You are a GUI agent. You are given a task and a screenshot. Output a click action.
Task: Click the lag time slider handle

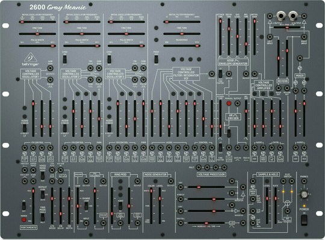click(x=206, y=223)
